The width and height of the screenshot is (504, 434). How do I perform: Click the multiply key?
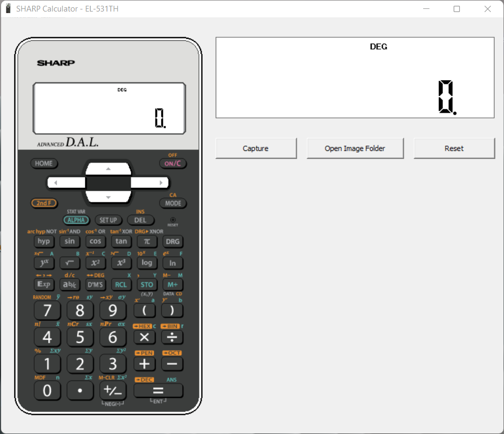144,338
